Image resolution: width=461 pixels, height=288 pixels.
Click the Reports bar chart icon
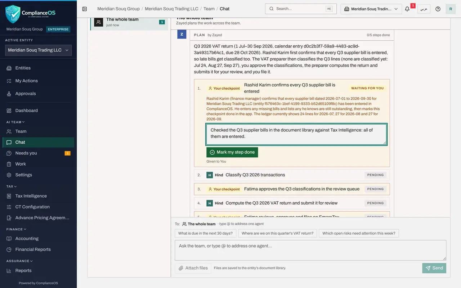point(9,271)
